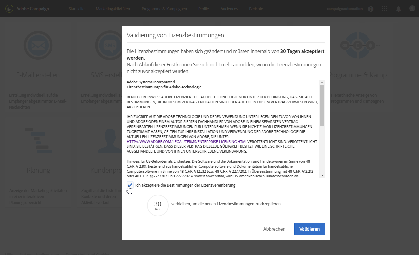Image resolution: width=419 pixels, height=255 pixels.
Task: Click the label Ich akzeptiere die Bestimmungen
Action: point(185,185)
